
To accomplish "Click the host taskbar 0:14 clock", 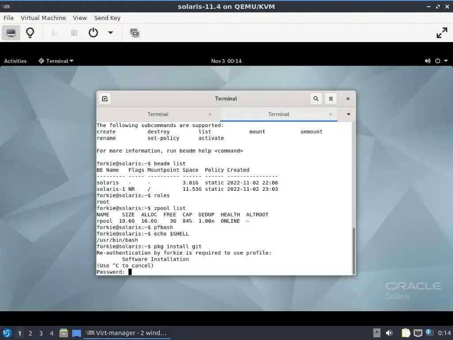I will (x=444, y=333).
